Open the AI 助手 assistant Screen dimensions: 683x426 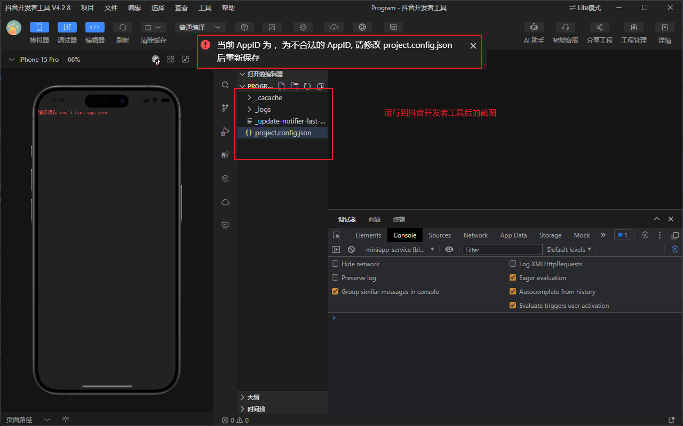coord(534,27)
